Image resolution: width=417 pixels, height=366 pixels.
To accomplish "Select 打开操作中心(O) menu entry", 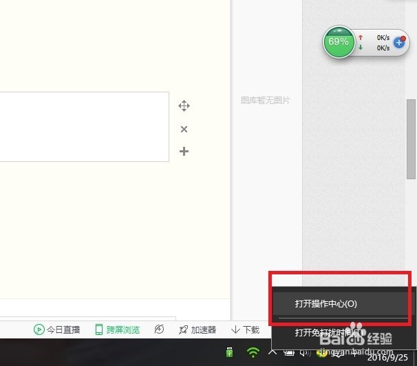I will pos(340,304).
